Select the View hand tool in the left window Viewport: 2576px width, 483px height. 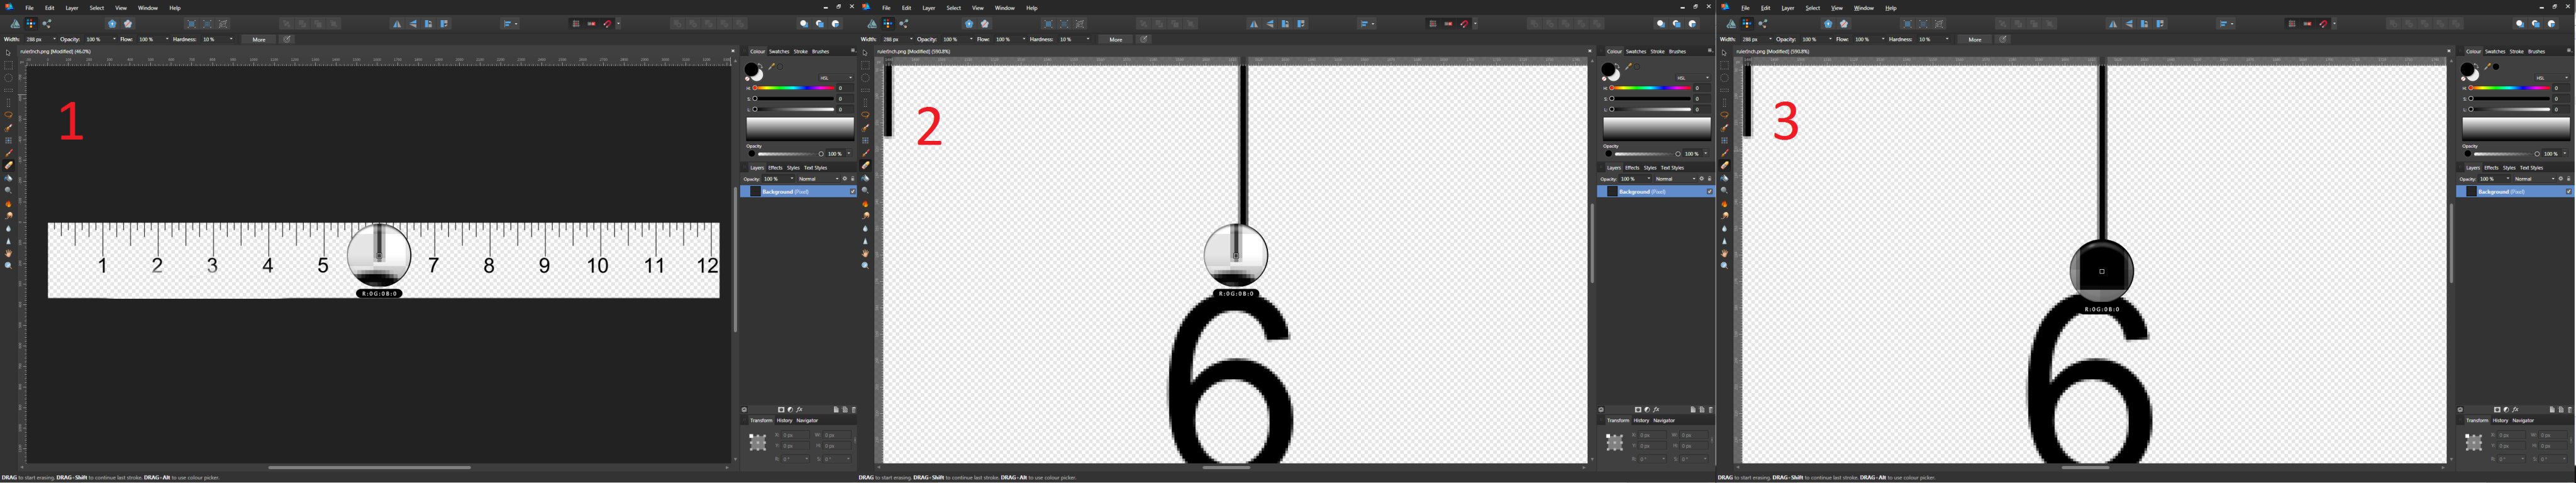pyautogui.click(x=9, y=253)
